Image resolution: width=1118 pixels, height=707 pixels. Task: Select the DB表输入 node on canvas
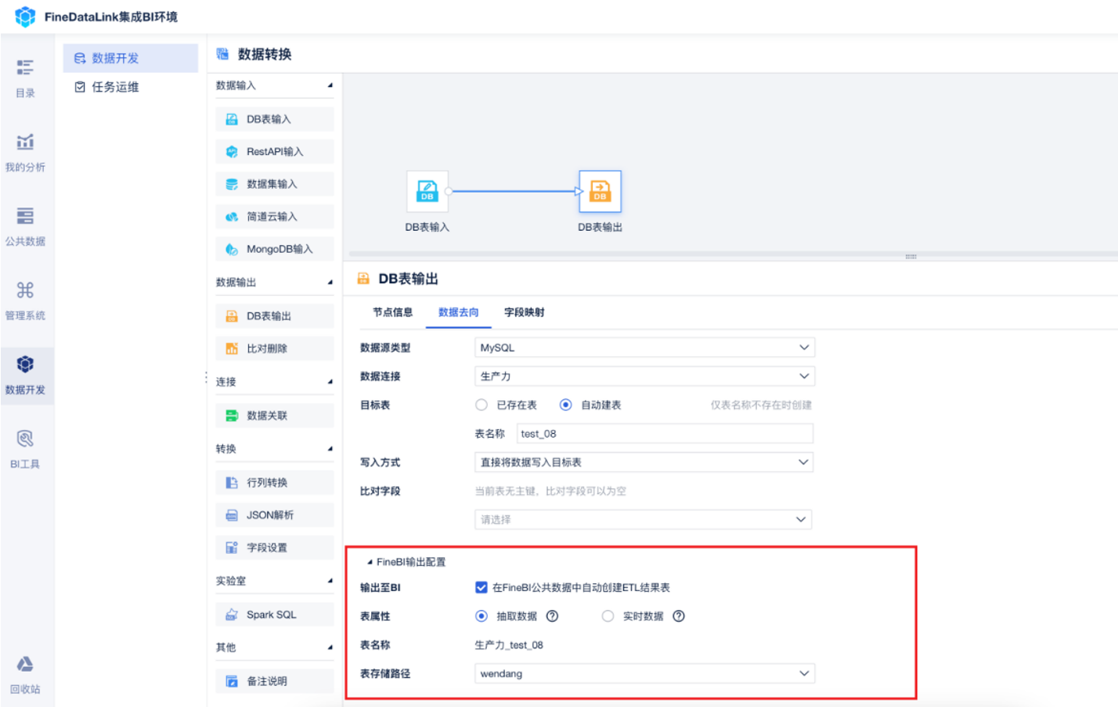click(x=427, y=191)
